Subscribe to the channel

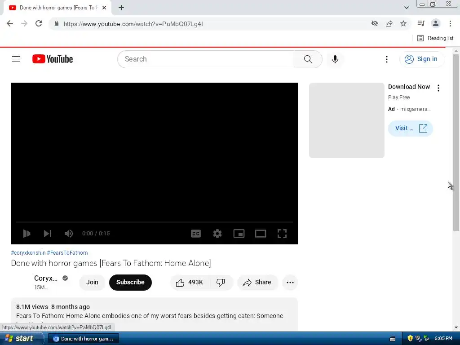[130, 282]
